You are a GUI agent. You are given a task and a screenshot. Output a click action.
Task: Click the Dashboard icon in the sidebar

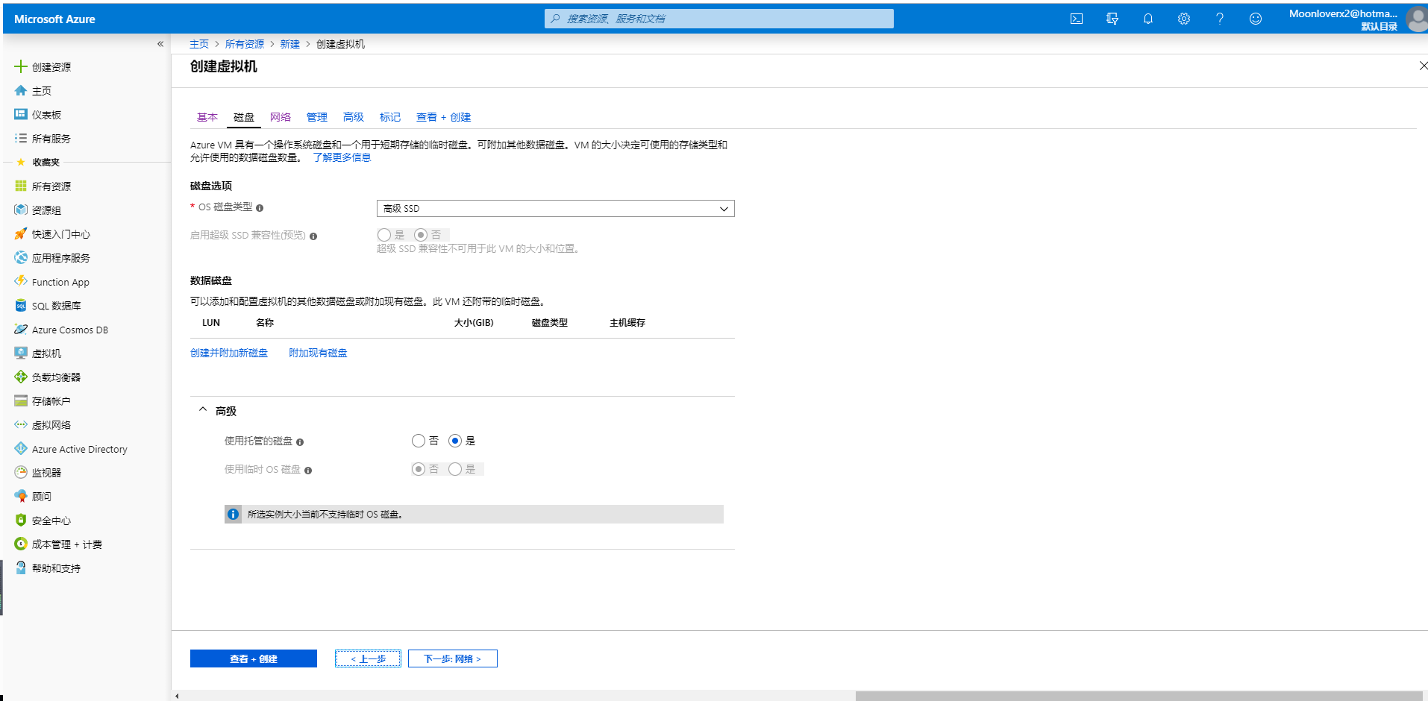coord(21,114)
